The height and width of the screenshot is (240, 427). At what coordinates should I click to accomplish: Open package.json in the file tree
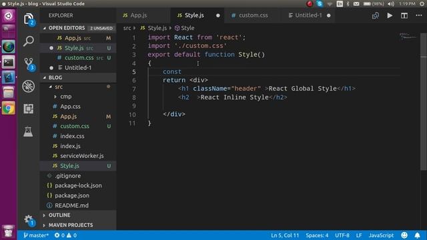coord(78,195)
